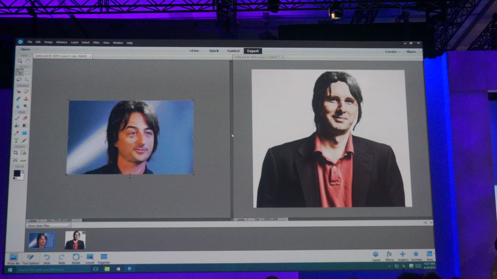Viewport: 497px width, 279px height.
Task: Select the Crop tool
Action: point(16,153)
